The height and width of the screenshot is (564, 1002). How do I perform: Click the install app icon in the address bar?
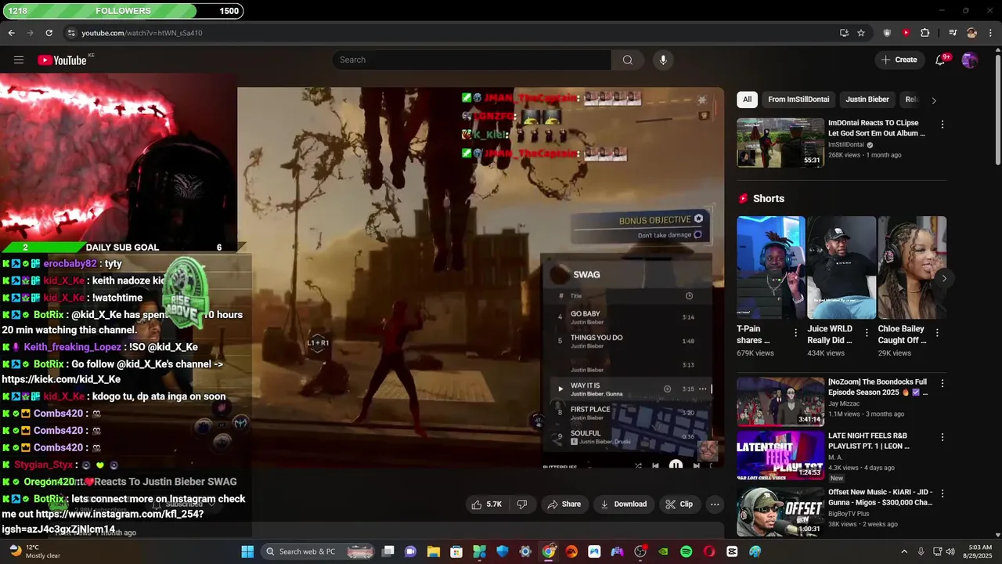click(x=844, y=33)
